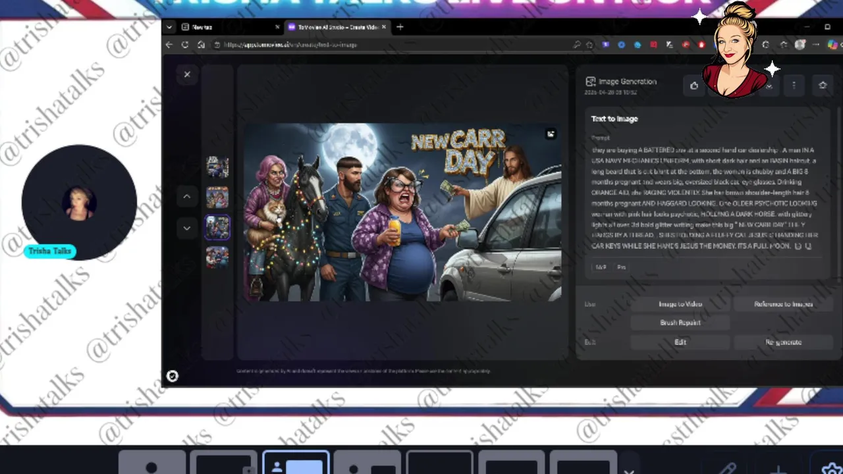Screen dimensions: 843x474
Task: Switch to the ToMoviee AI Studio tab
Action: tap(336, 27)
